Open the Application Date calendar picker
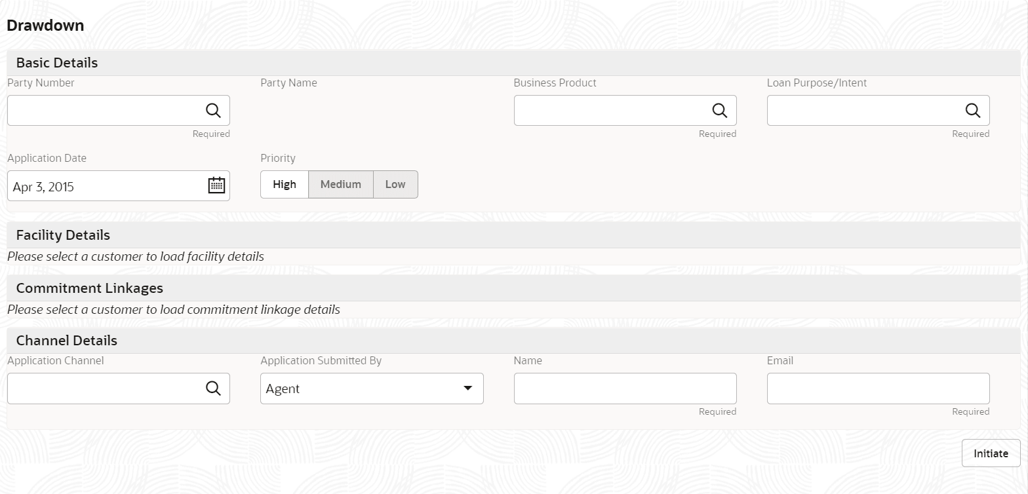The image size is (1028, 494). click(216, 185)
